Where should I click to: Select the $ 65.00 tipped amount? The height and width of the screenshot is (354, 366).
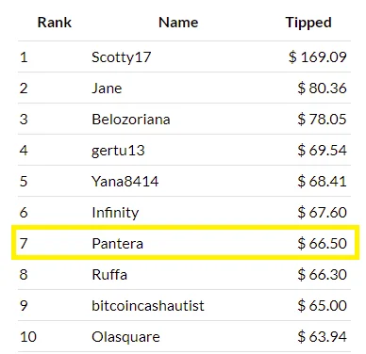(322, 306)
